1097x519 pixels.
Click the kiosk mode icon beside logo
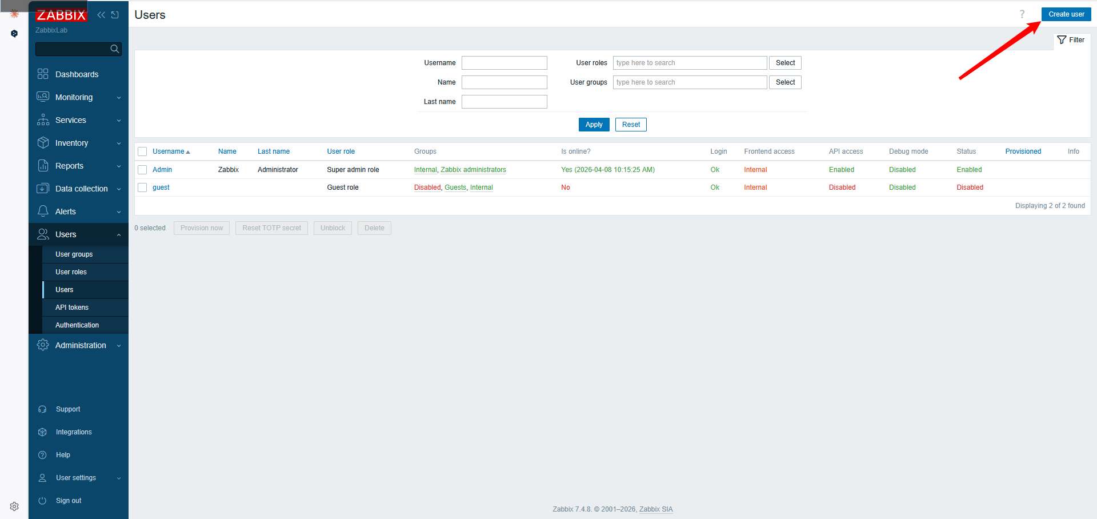coord(115,15)
